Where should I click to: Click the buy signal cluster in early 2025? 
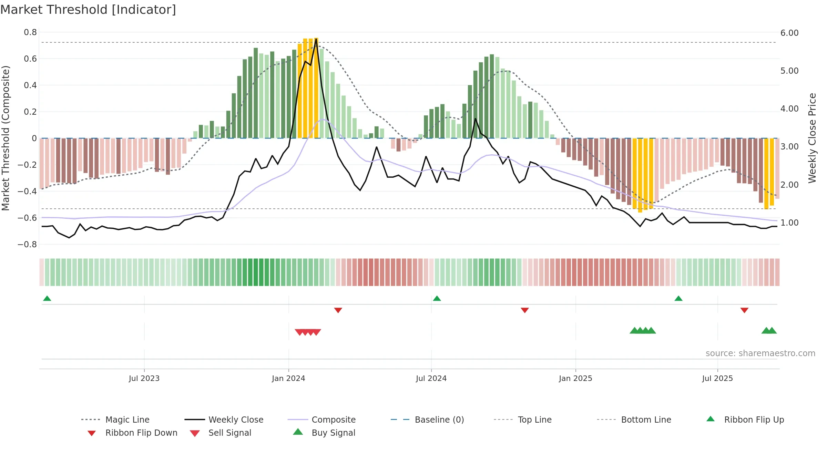point(643,330)
